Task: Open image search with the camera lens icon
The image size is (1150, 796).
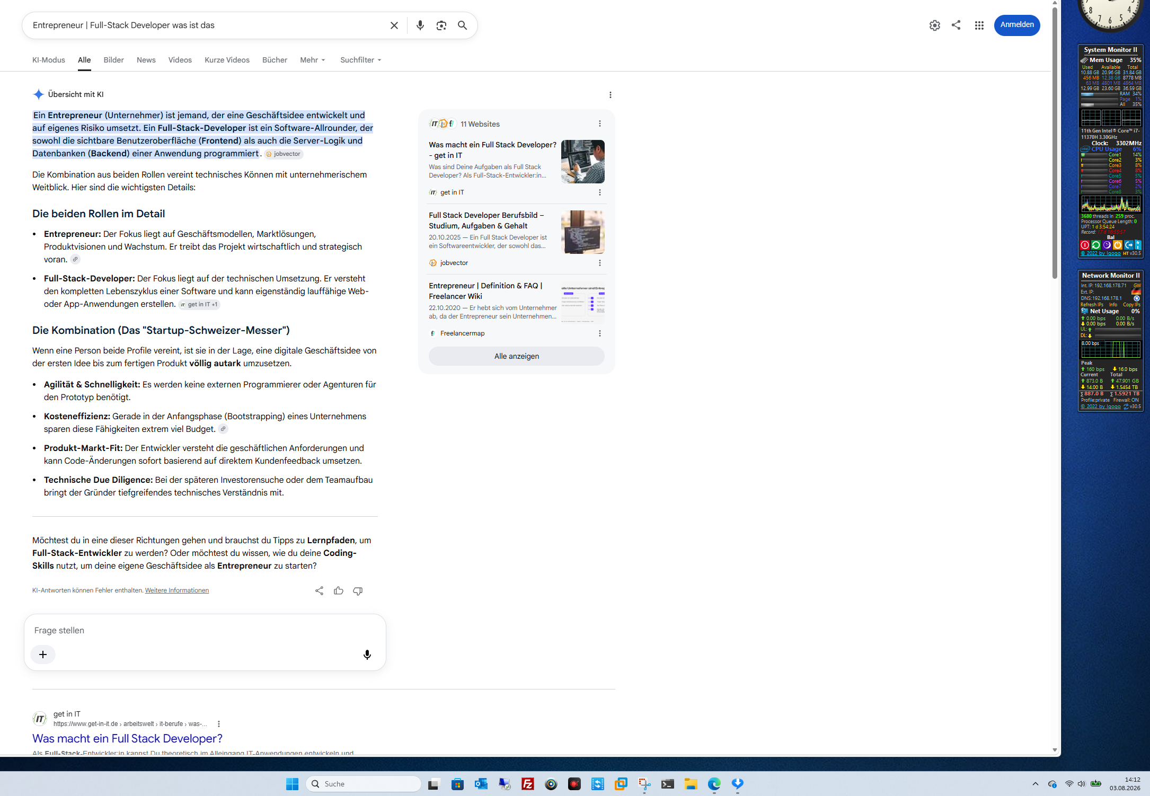Action: 441,25
